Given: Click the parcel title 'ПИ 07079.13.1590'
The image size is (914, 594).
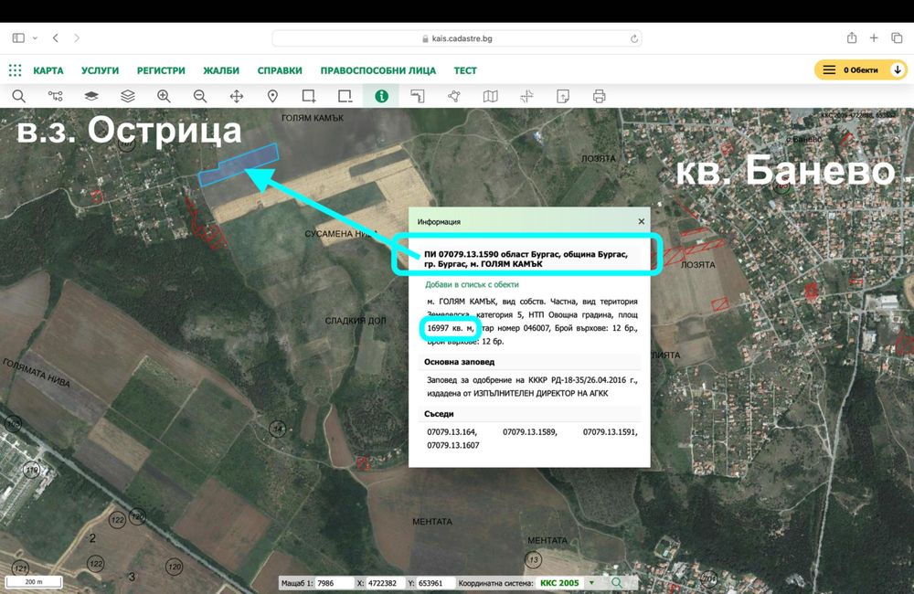Looking at the screenshot, I should [x=462, y=254].
